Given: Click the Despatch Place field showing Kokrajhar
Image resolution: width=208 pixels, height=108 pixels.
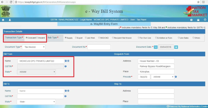Looking at the screenshot, I should click(156, 72).
